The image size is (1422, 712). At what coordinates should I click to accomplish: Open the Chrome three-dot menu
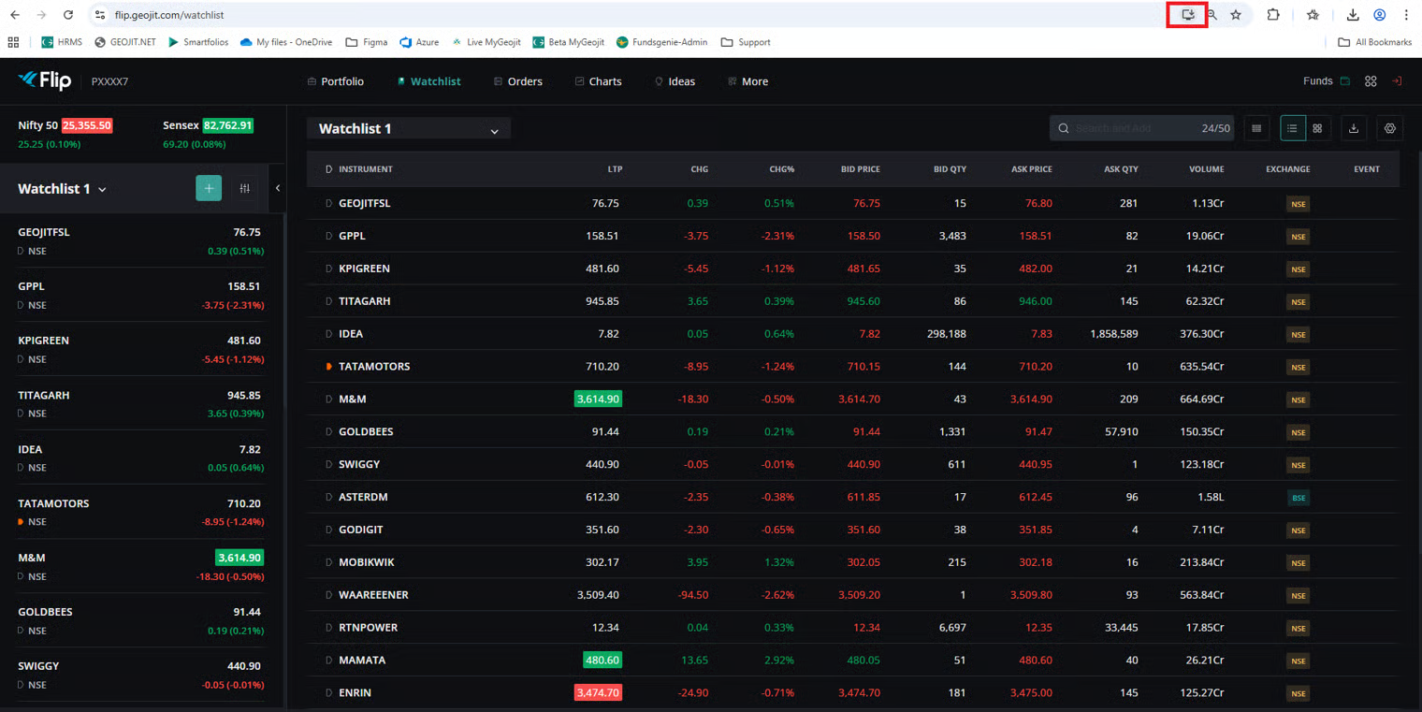(1406, 15)
